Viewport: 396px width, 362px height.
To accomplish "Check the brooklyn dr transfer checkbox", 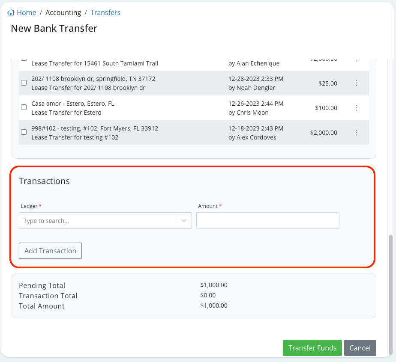I will (x=24, y=83).
